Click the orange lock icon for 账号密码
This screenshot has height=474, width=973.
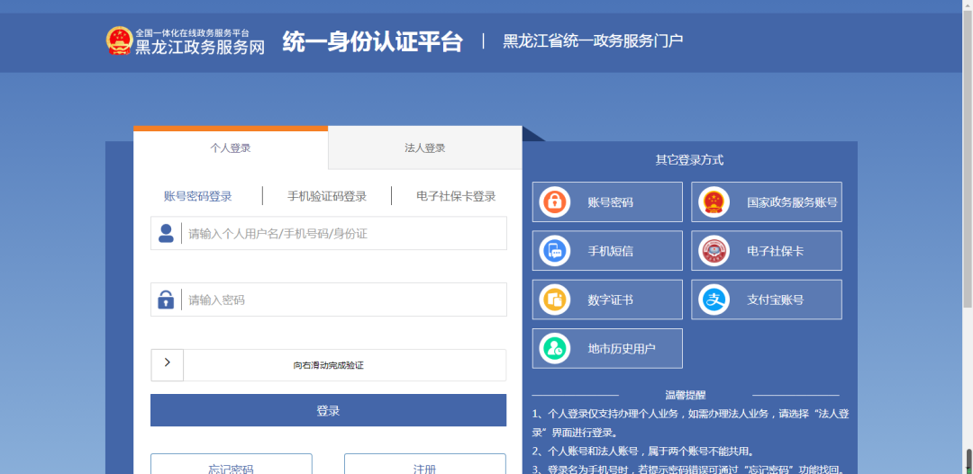pos(554,202)
